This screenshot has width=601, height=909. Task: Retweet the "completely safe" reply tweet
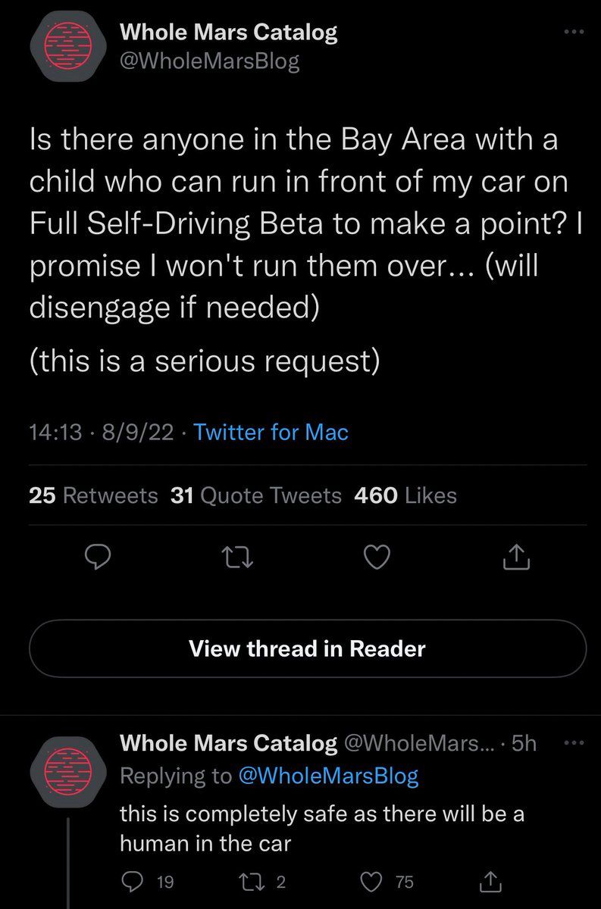pos(252,880)
